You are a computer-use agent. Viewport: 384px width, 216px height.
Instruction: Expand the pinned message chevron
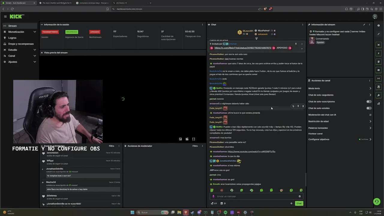302,49
